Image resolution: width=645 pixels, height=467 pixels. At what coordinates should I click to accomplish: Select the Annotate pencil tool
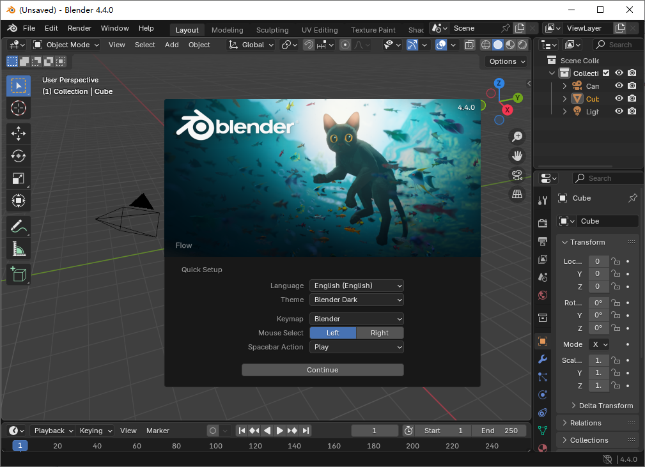(x=19, y=227)
